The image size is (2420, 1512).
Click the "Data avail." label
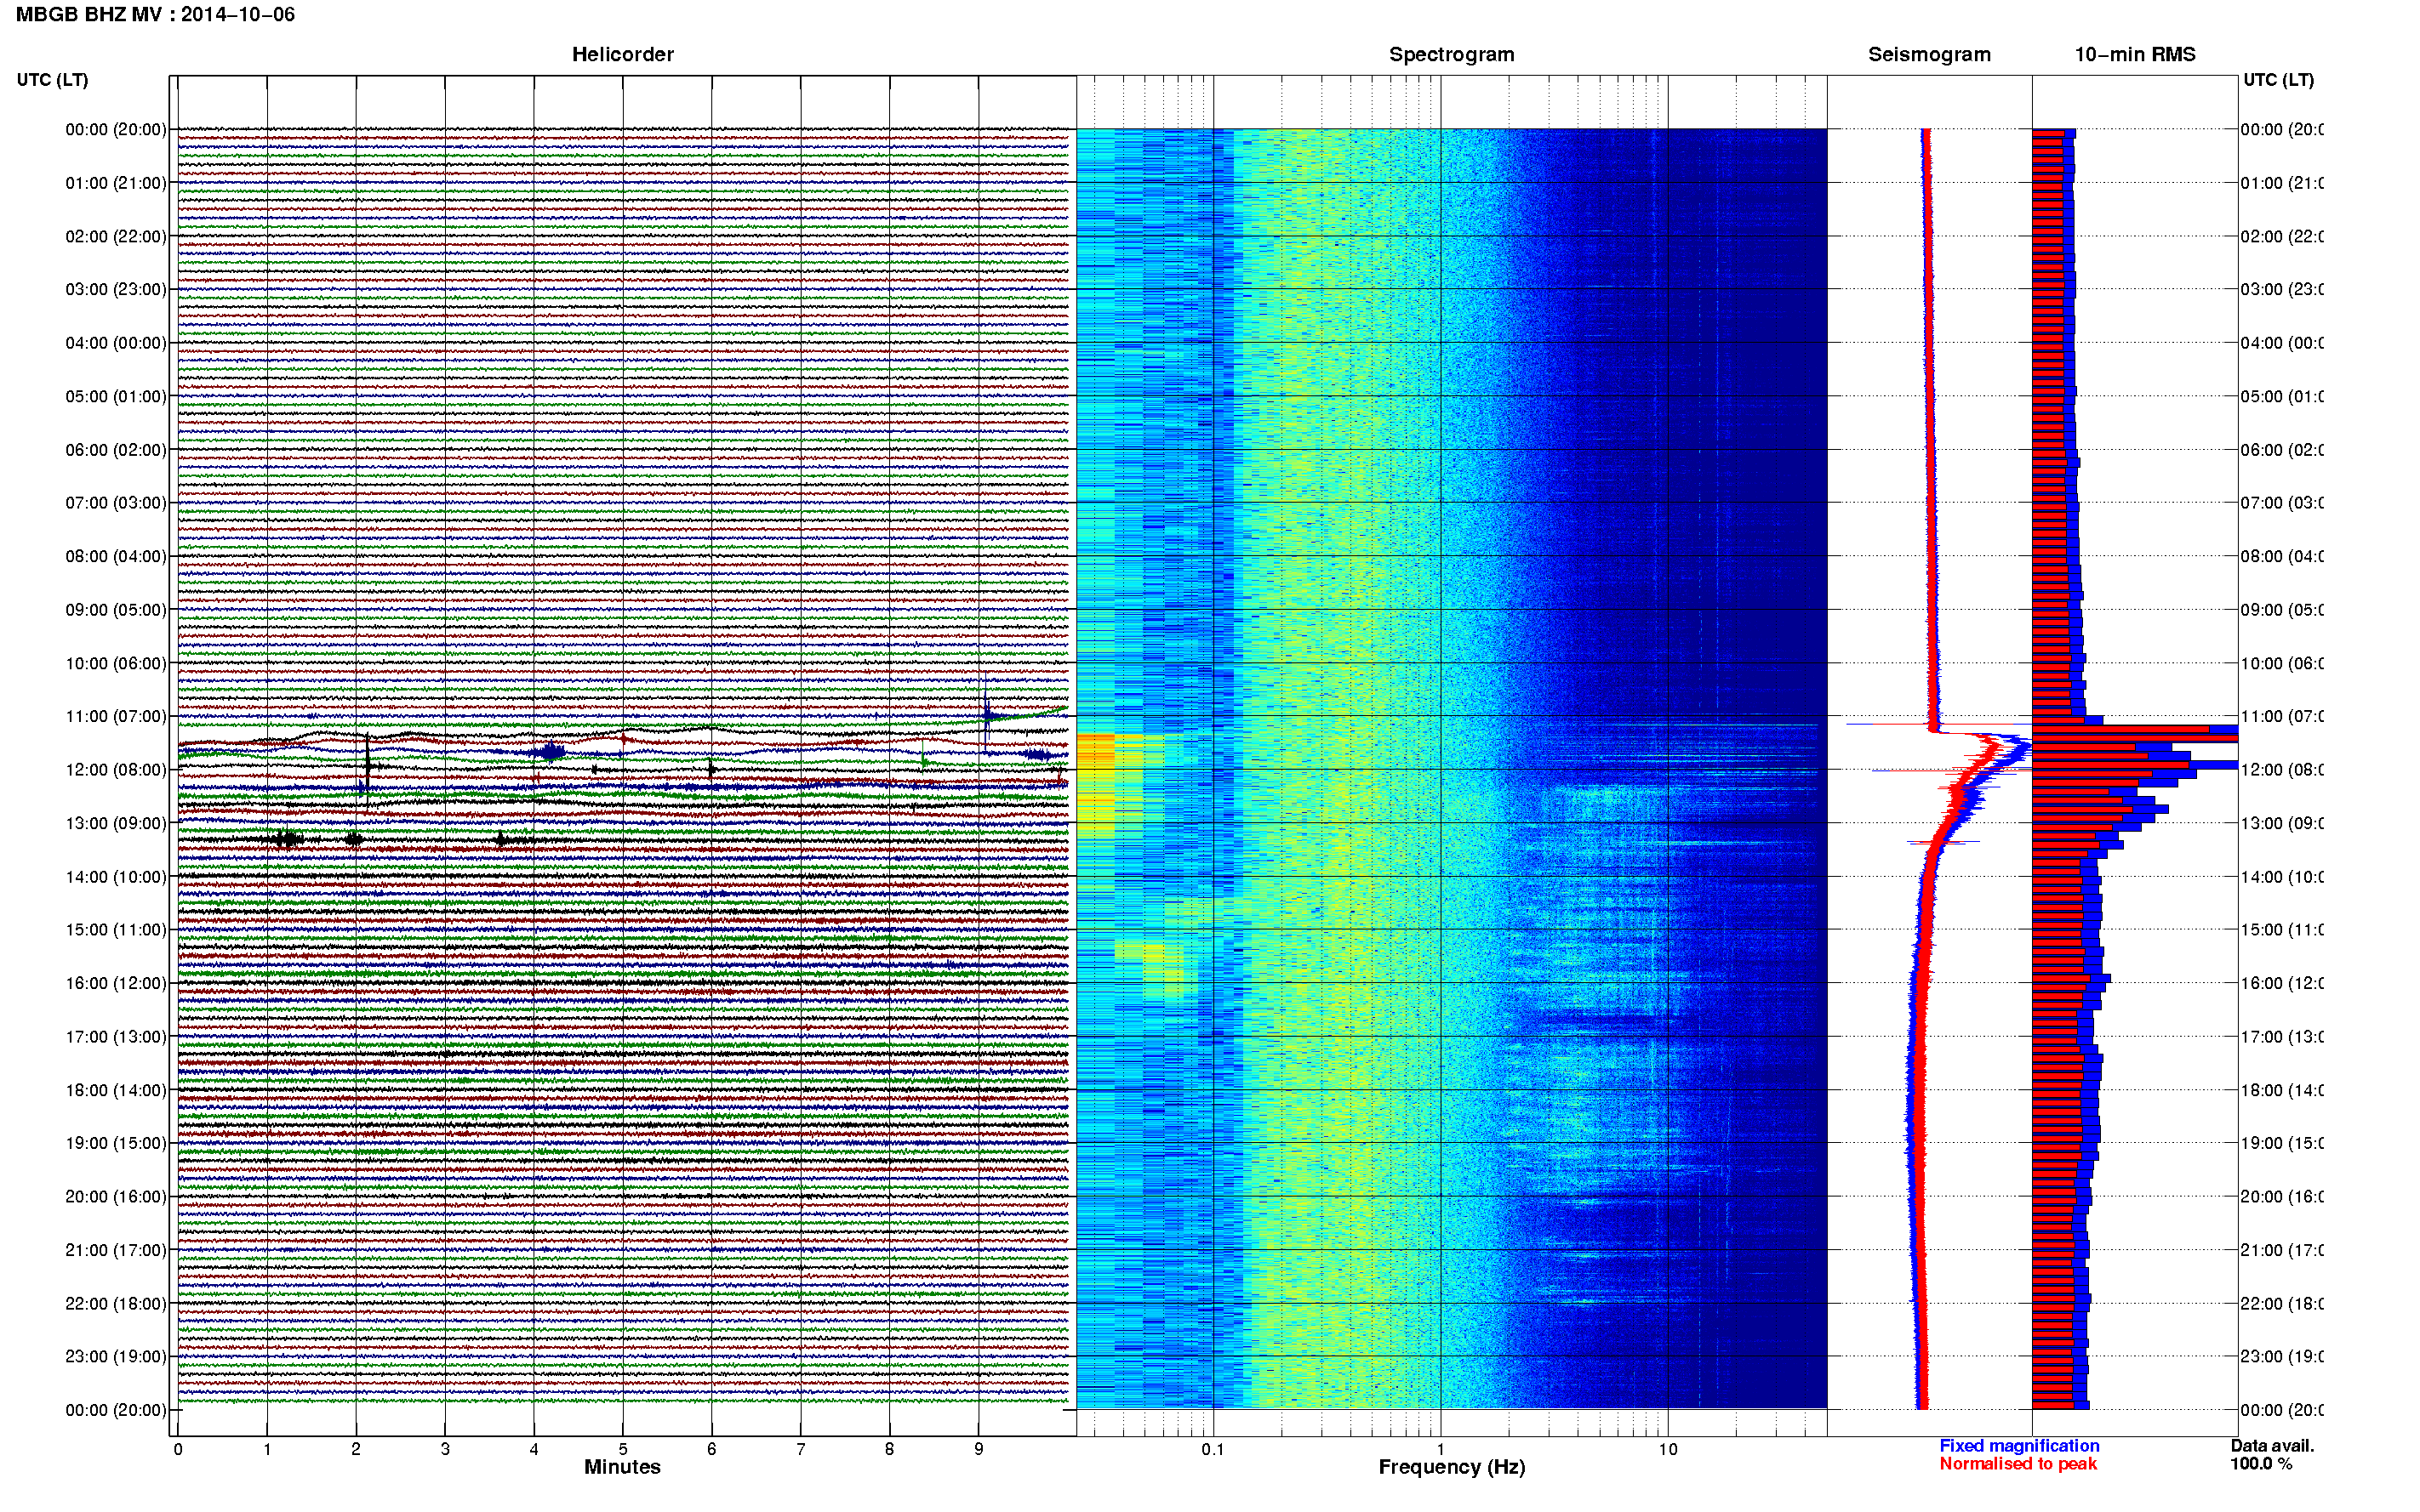(2272, 1446)
